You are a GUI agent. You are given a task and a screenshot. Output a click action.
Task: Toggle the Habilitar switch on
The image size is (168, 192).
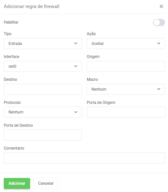(159, 22)
